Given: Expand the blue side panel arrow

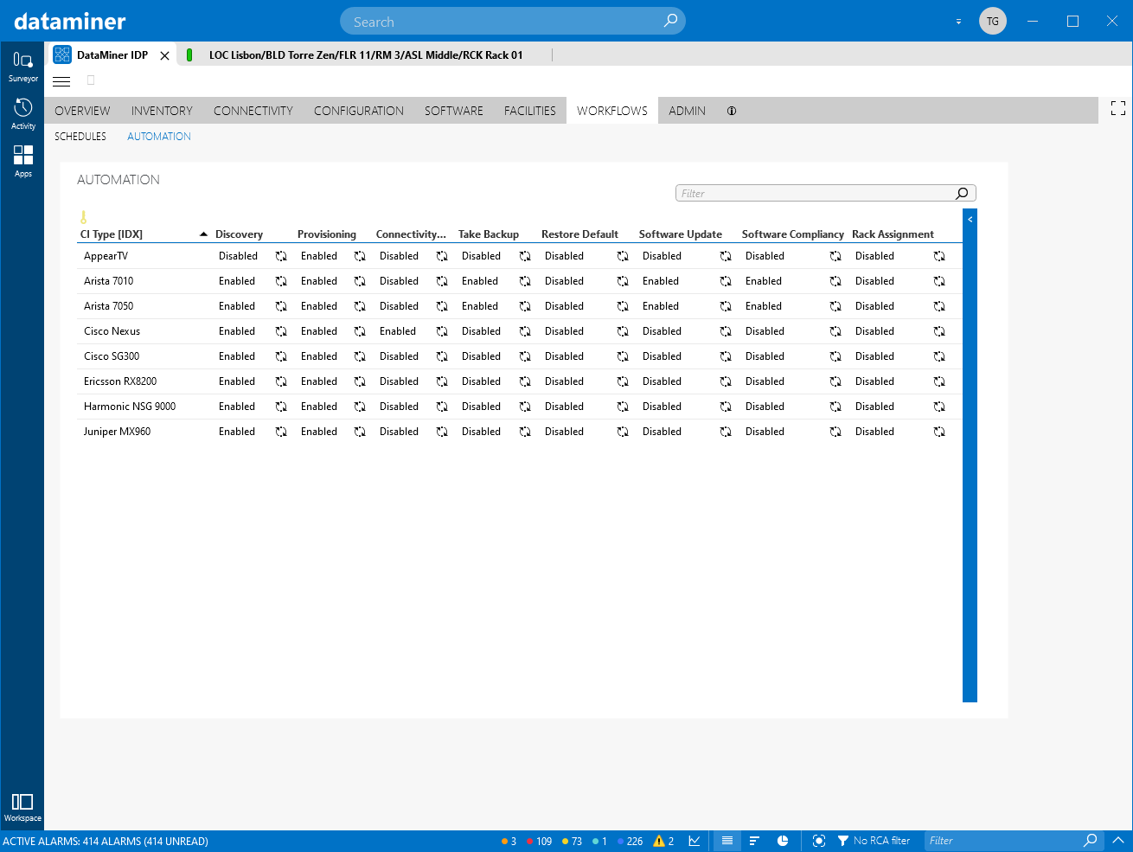Looking at the screenshot, I should pyautogui.click(x=970, y=220).
